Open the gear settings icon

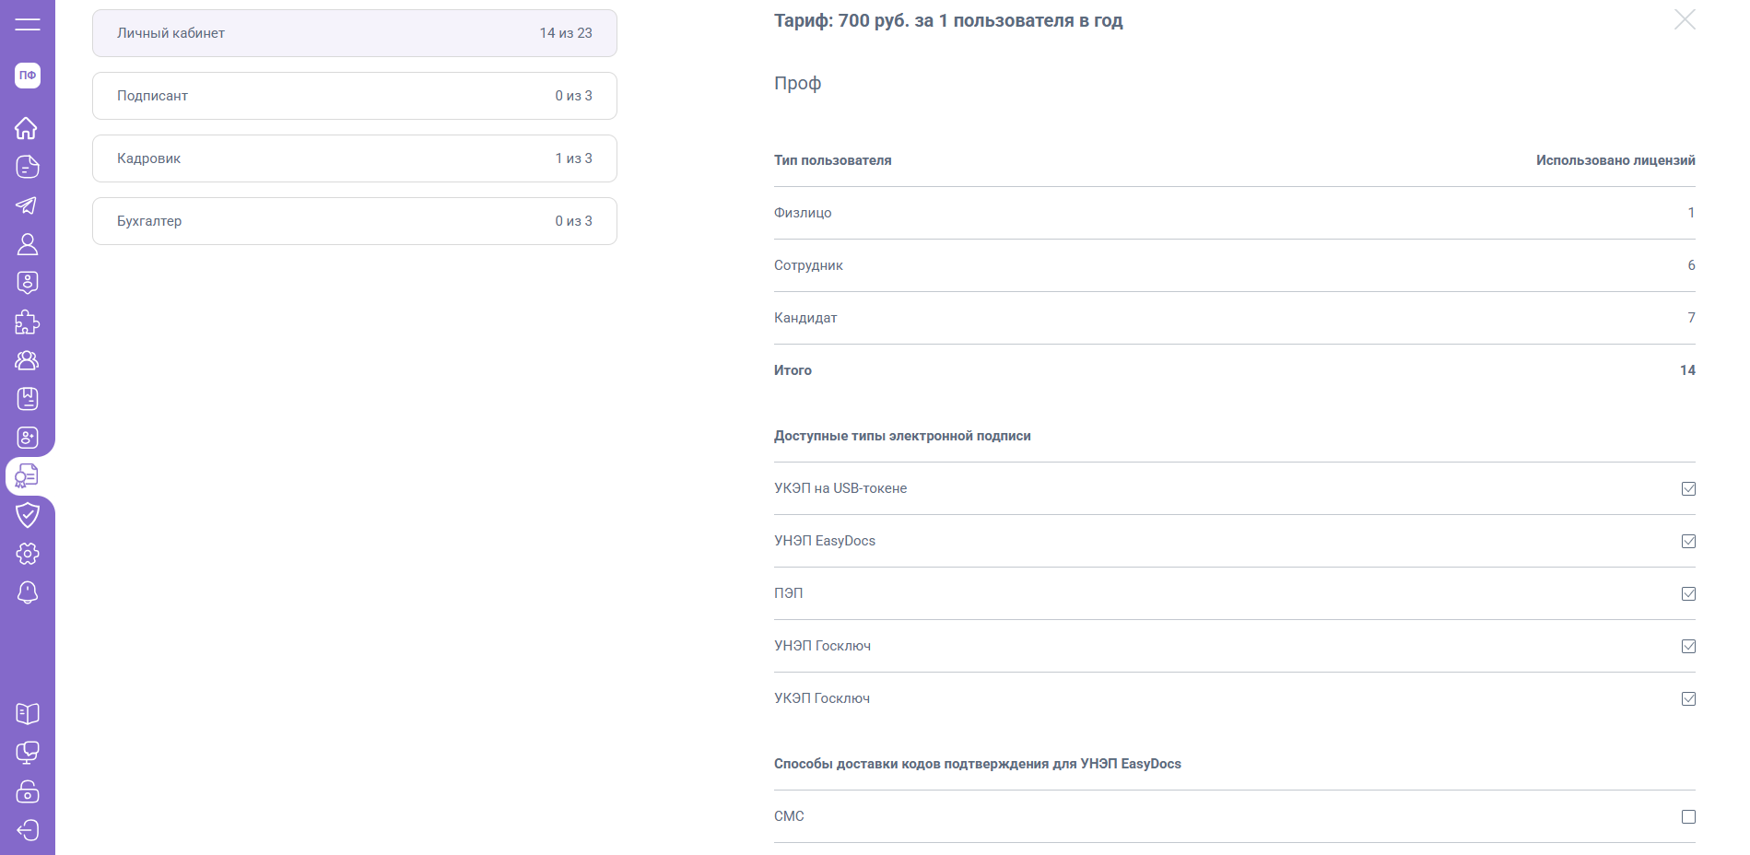[x=27, y=554]
